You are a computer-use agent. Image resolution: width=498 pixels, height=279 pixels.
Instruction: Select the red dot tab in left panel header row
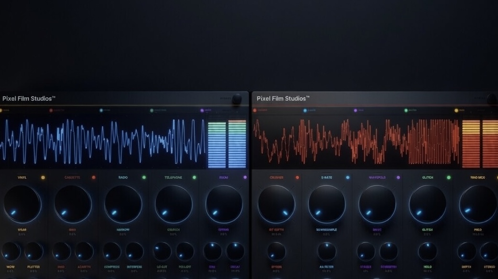[51, 110]
